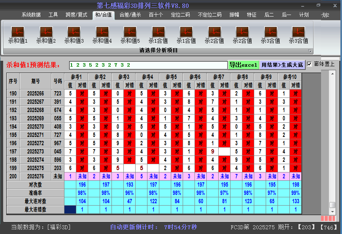Open the 跨度/复式 menu
This screenshot has width=342, height=234.
point(75,15)
